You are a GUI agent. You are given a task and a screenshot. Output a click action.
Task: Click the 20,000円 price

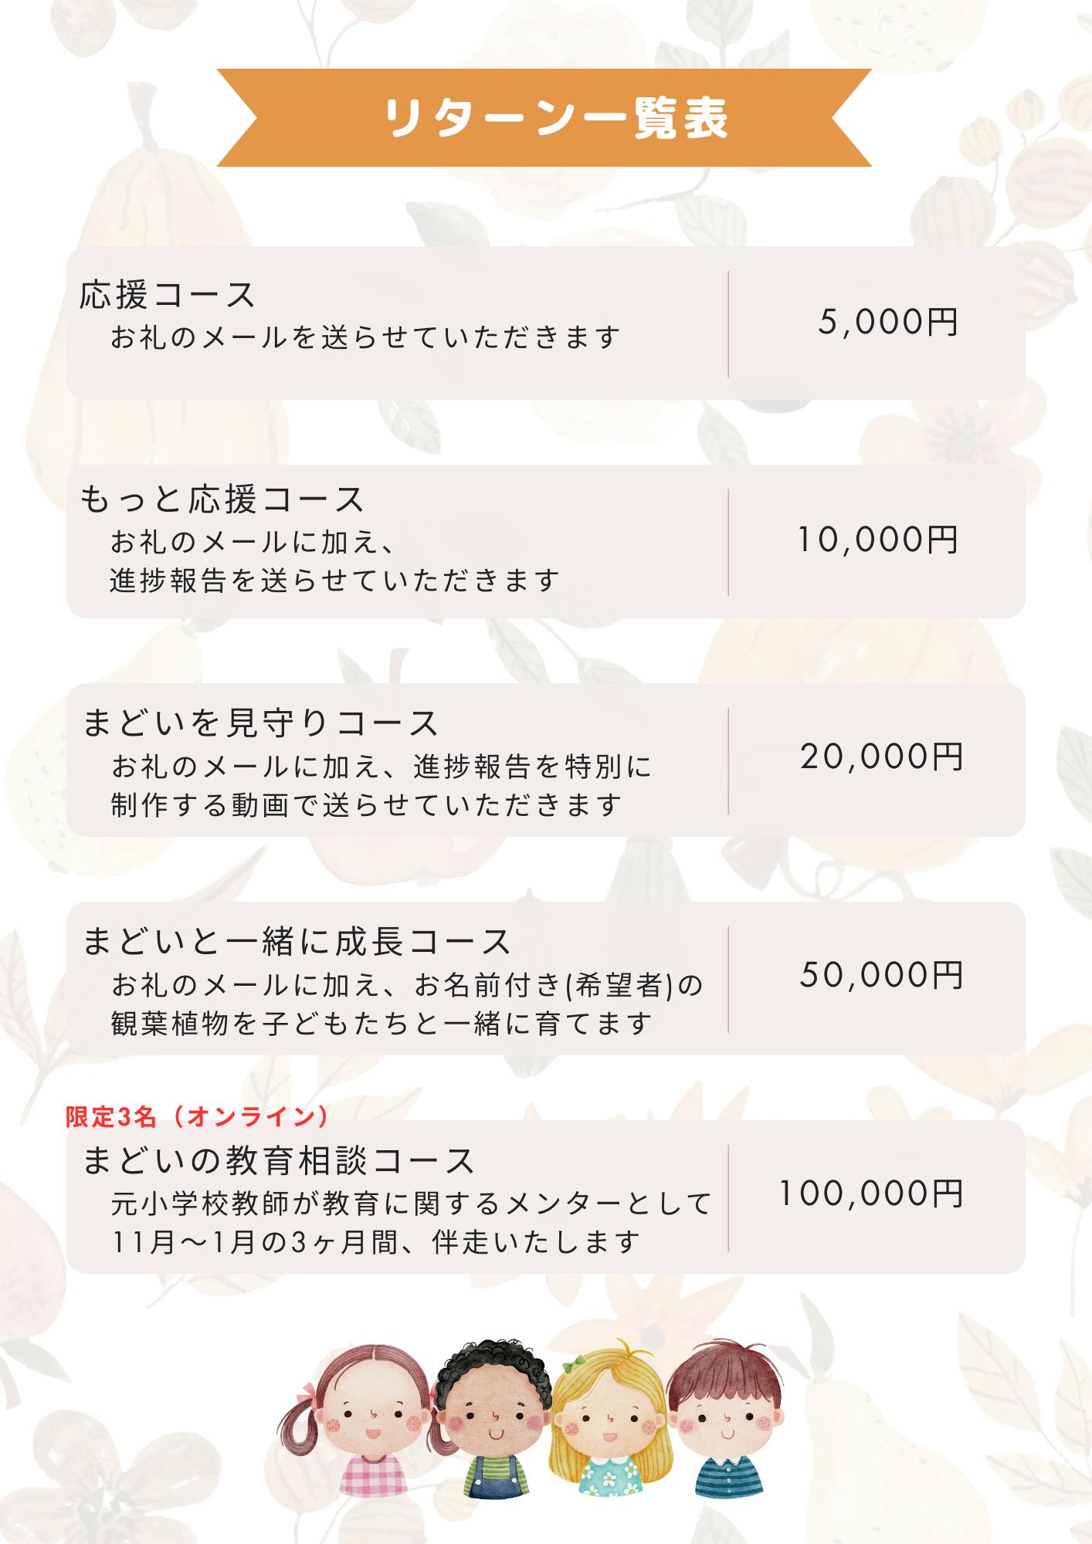(881, 757)
